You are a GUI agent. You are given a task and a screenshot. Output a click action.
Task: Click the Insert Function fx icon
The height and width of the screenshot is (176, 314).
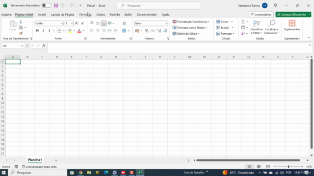pyautogui.click(x=44, y=45)
